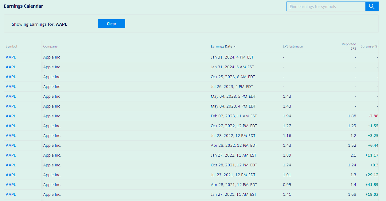
Task: Open AAPL link in Apr 28, 2021 row
Action: click(11, 185)
